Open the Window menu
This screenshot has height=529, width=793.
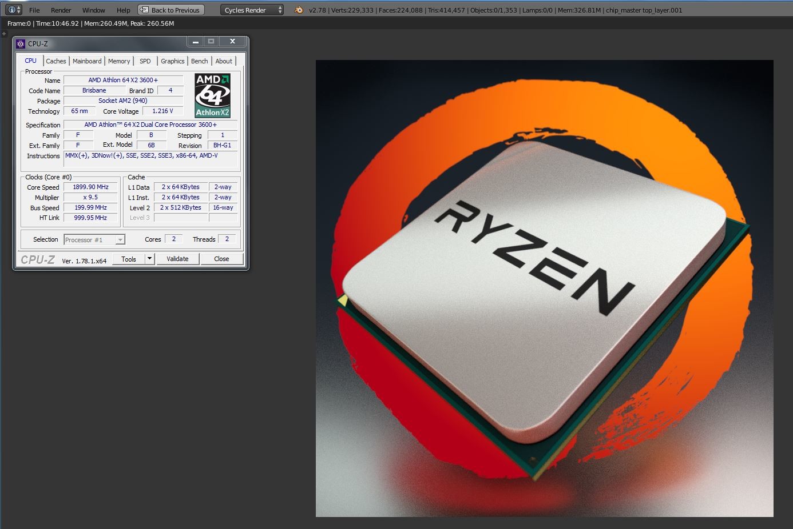point(94,10)
